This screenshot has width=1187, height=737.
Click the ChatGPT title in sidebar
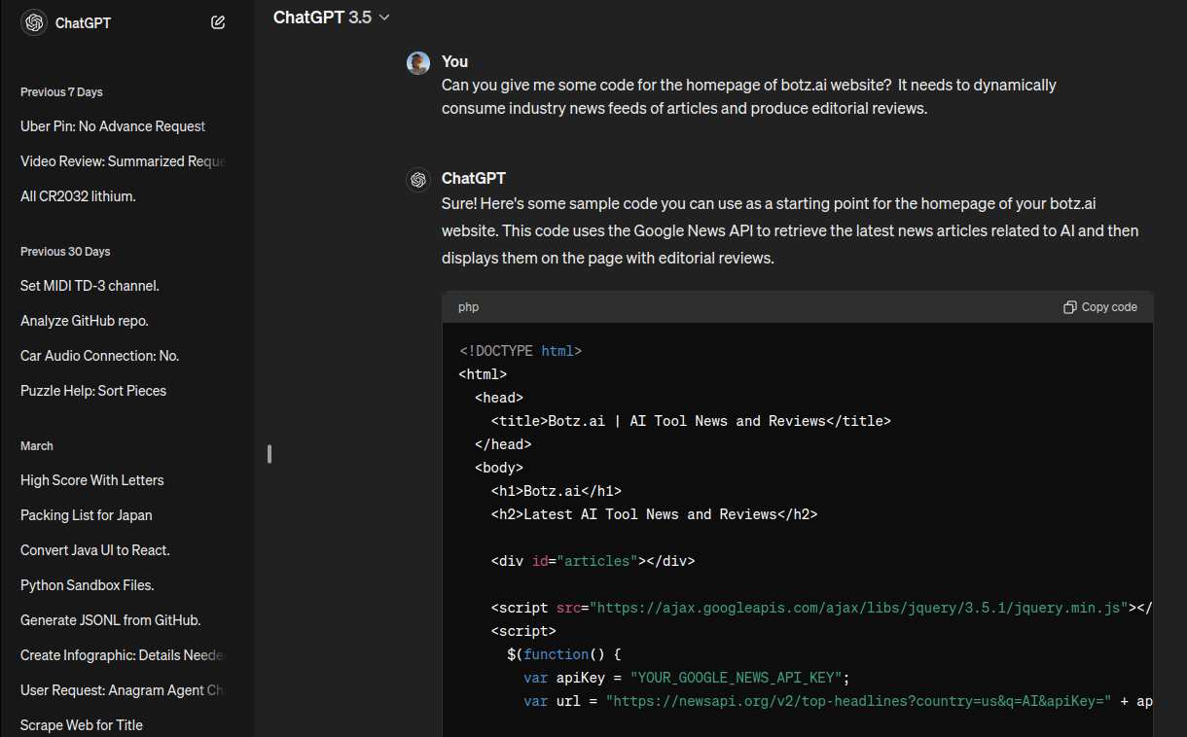pos(83,23)
